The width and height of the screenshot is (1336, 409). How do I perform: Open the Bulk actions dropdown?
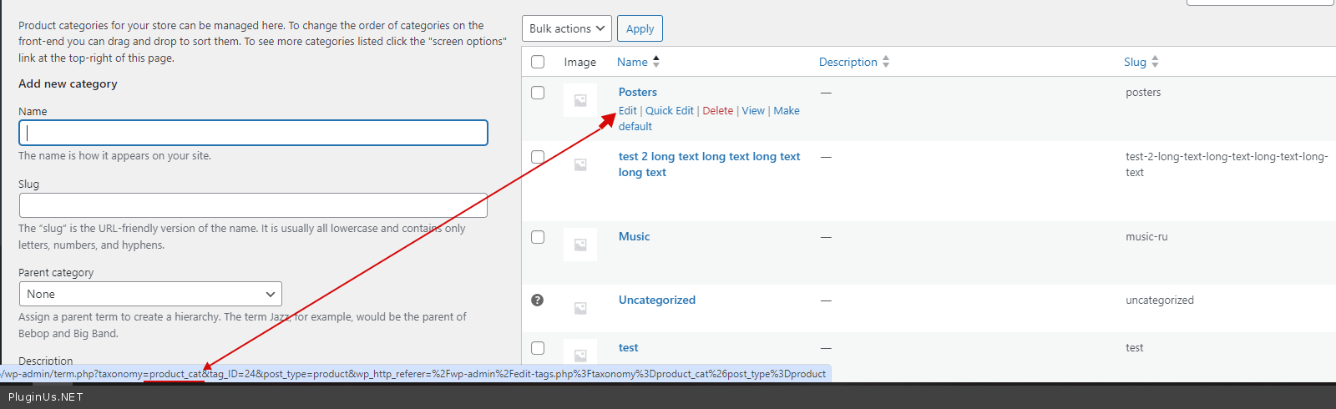(x=567, y=28)
